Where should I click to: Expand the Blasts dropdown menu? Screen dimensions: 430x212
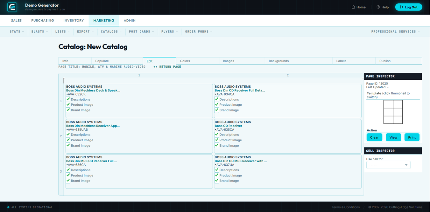[x=40, y=32]
